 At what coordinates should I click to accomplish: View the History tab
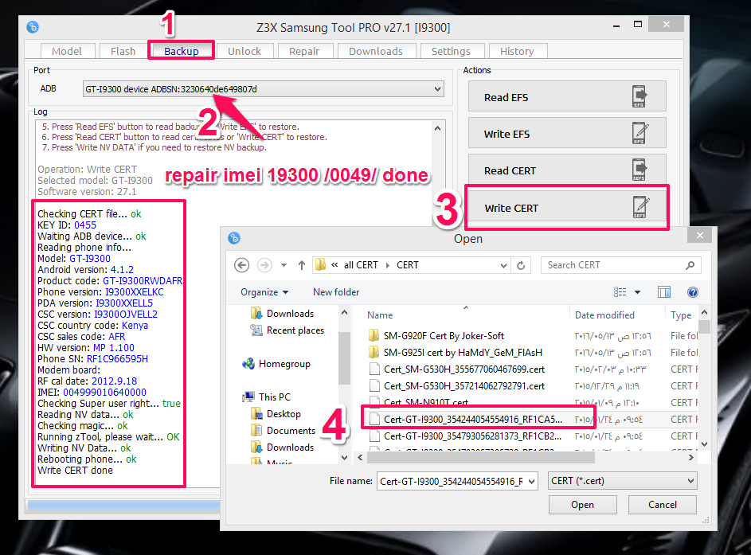517,51
